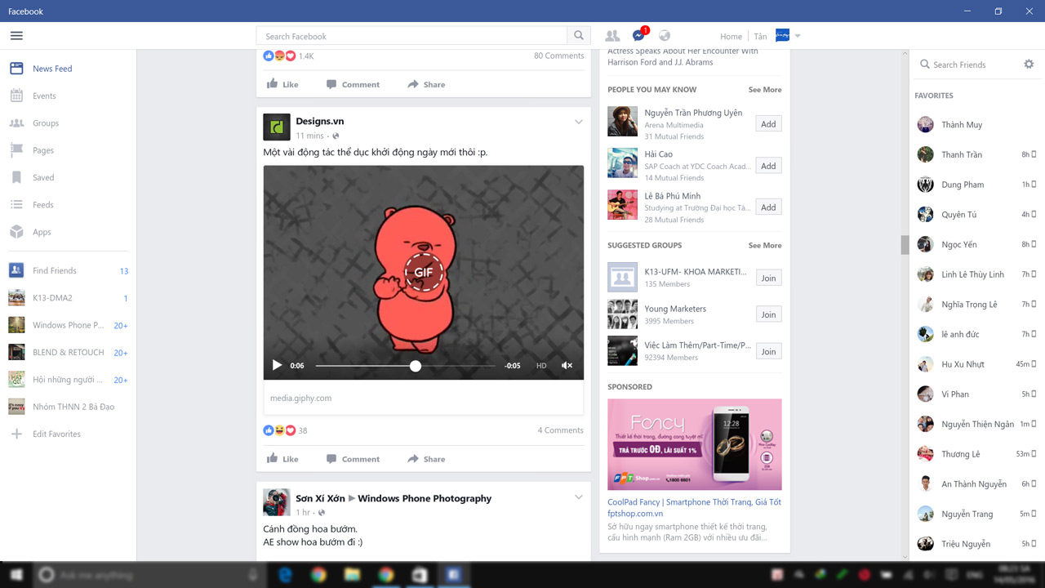Open the notifications globe icon

pos(664,35)
